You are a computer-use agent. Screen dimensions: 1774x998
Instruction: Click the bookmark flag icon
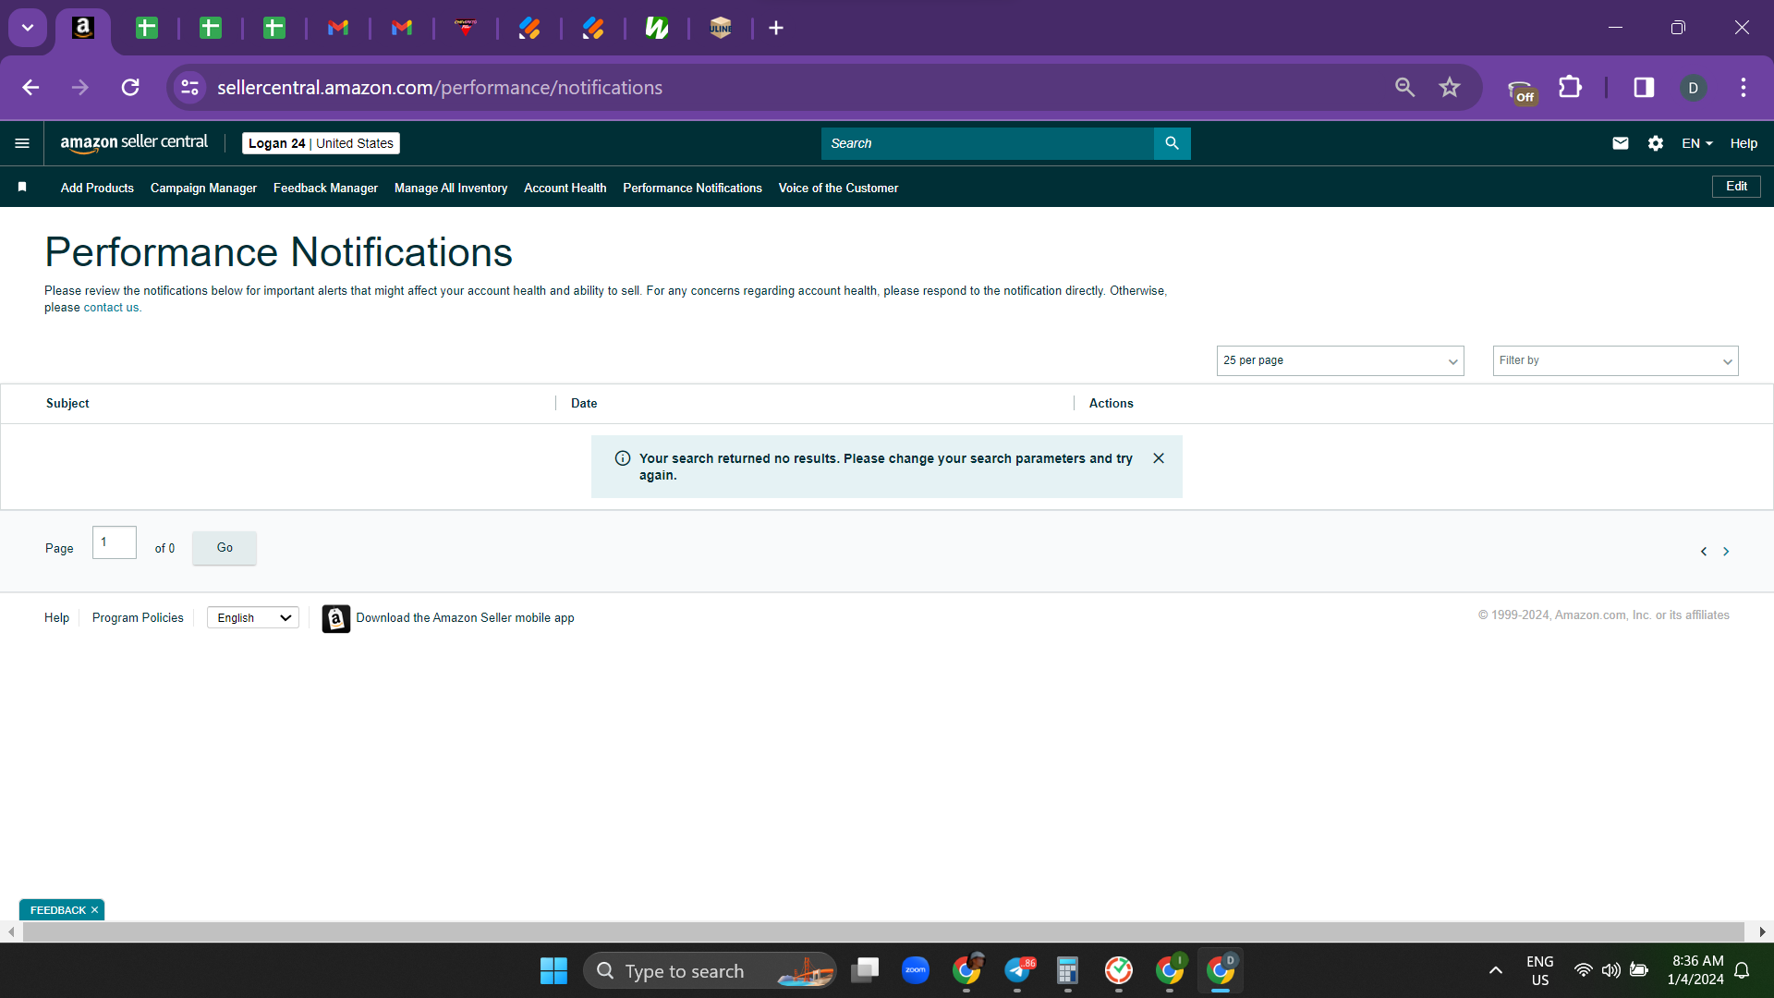(x=22, y=187)
